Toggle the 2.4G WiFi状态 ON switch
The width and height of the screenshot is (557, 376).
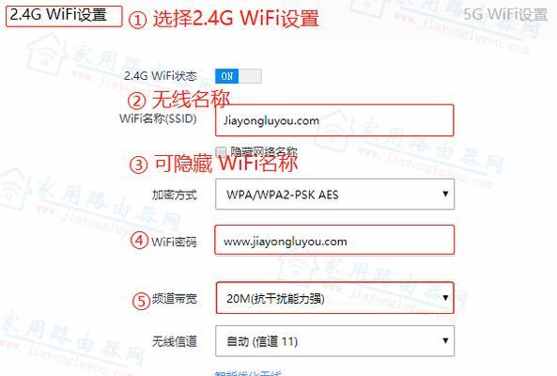(x=239, y=76)
